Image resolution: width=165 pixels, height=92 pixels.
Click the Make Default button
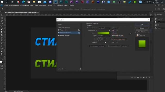(97, 46)
